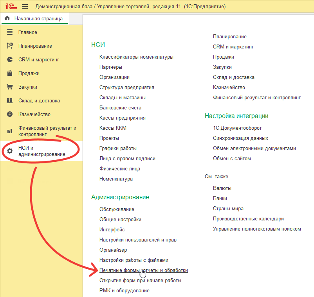The height and width of the screenshot is (297, 314).
Task: Open Страны мира reference
Action: coord(228,209)
